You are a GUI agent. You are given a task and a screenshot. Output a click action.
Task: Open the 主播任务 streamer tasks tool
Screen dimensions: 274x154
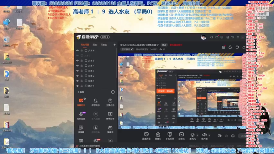coord(110,102)
